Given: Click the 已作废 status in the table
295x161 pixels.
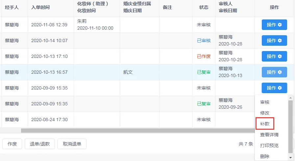Looking at the screenshot, I should pos(204,56).
